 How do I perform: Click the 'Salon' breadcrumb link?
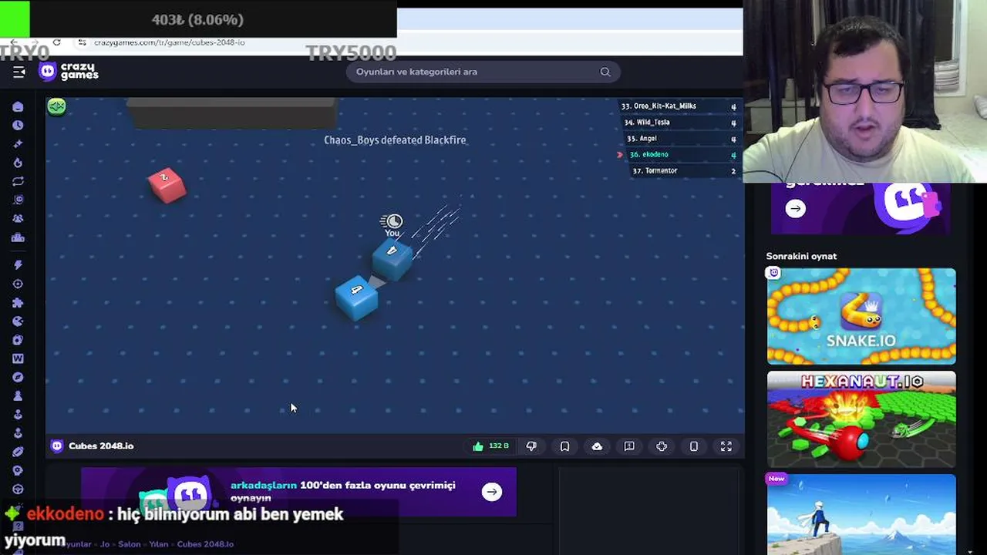click(x=130, y=544)
